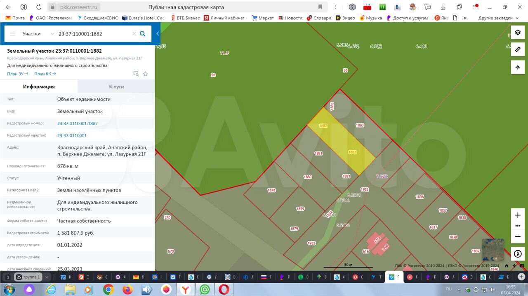Zoom in on the cadastral map

pyautogui.click(x=518, y=215)
